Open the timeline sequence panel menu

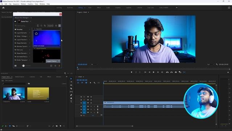(83, 77)
